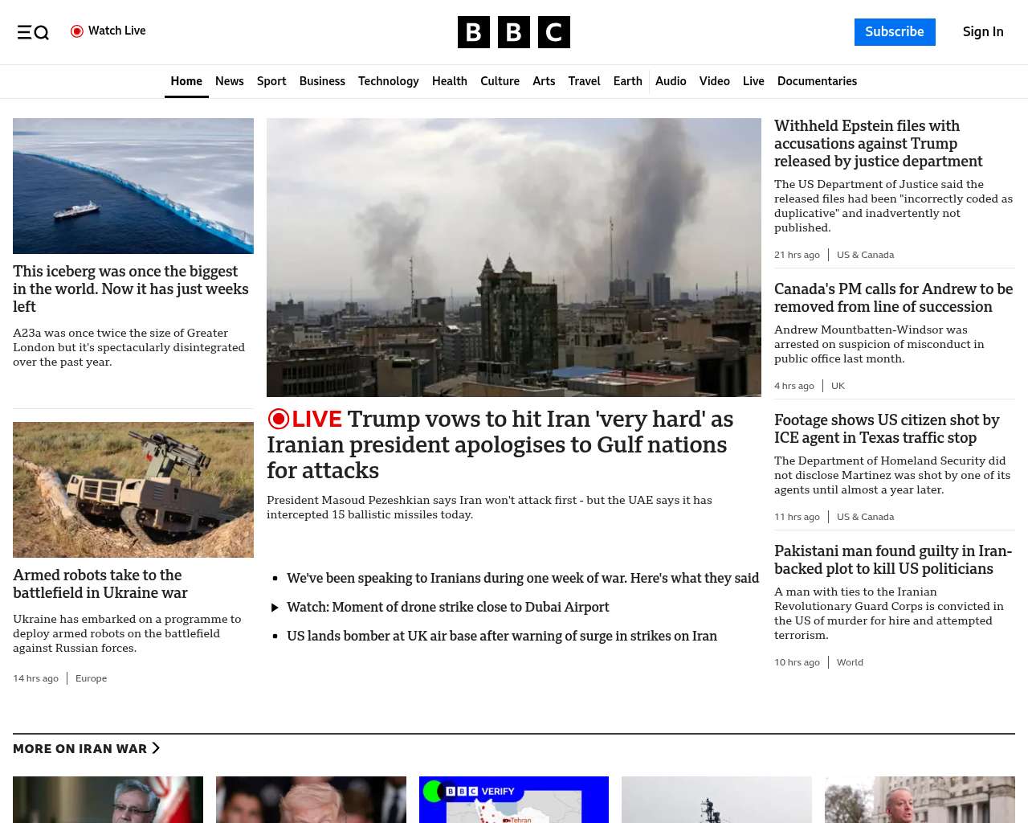Open the Tehran smoke main story image
The height and width of the screenshot is (823, 1028).
(514, 257)
